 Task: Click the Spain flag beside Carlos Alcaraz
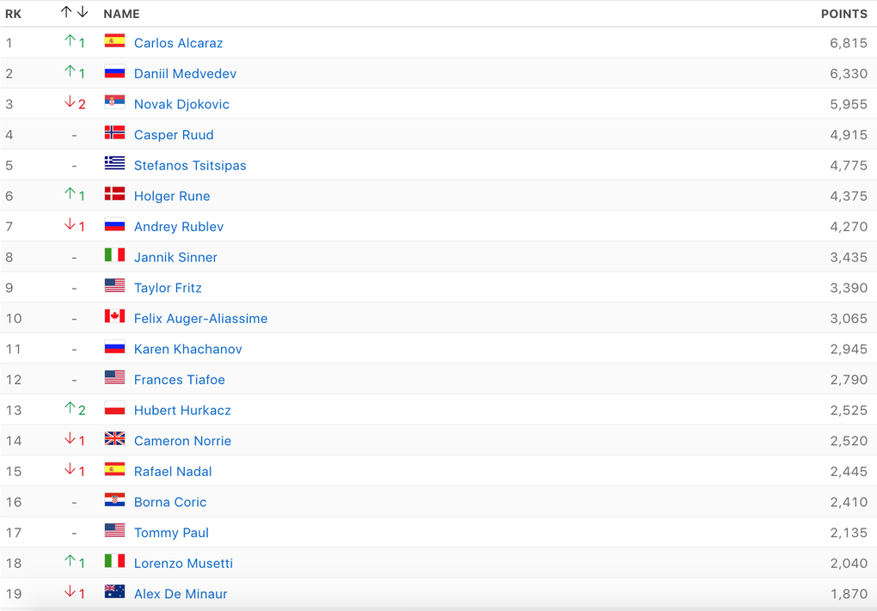(x=114, y=40)
